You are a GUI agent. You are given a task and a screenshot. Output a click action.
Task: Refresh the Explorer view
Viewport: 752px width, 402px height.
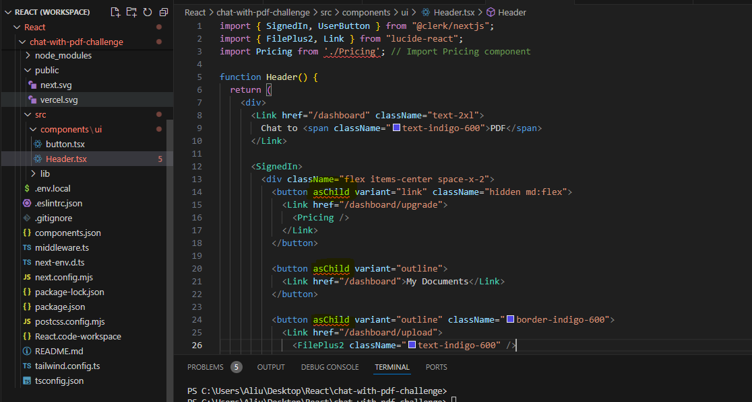(x=147, y=11)
